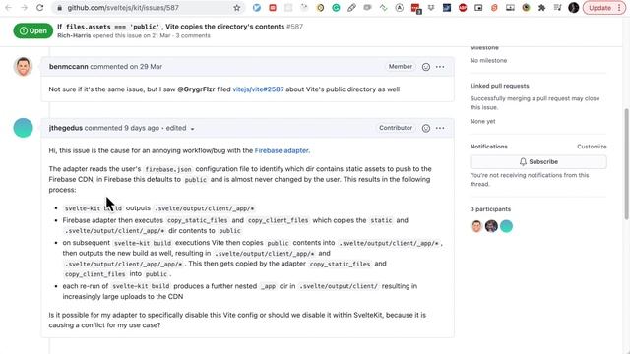The height and width of the screenshot is (354, 630).
Task: Go back with the browser back arrow
Action: coord(9,8)
